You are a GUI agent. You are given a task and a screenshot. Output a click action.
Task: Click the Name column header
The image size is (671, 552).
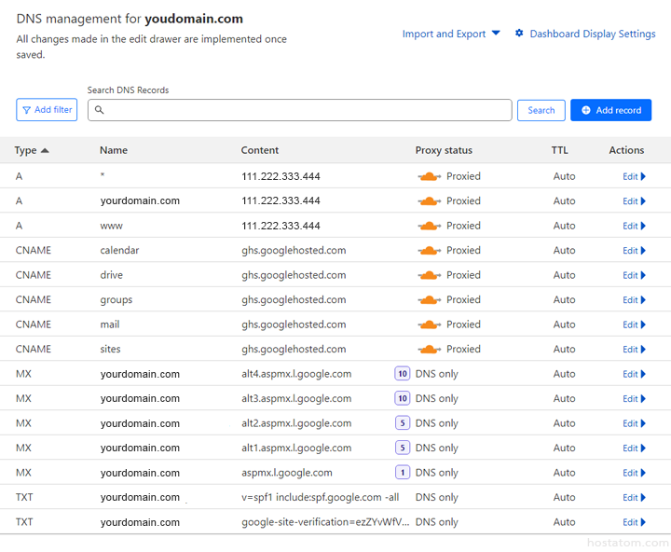114,150
